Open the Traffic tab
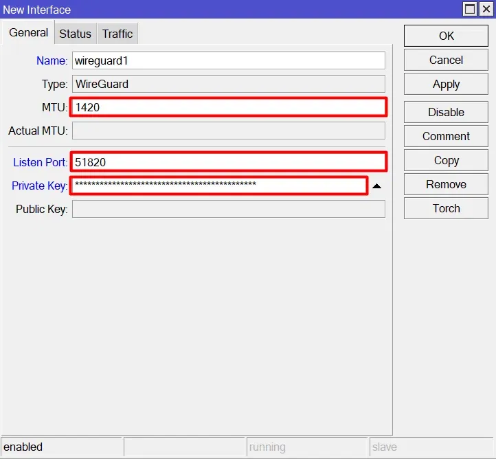The image size is (496, 459). click(117, 34)
